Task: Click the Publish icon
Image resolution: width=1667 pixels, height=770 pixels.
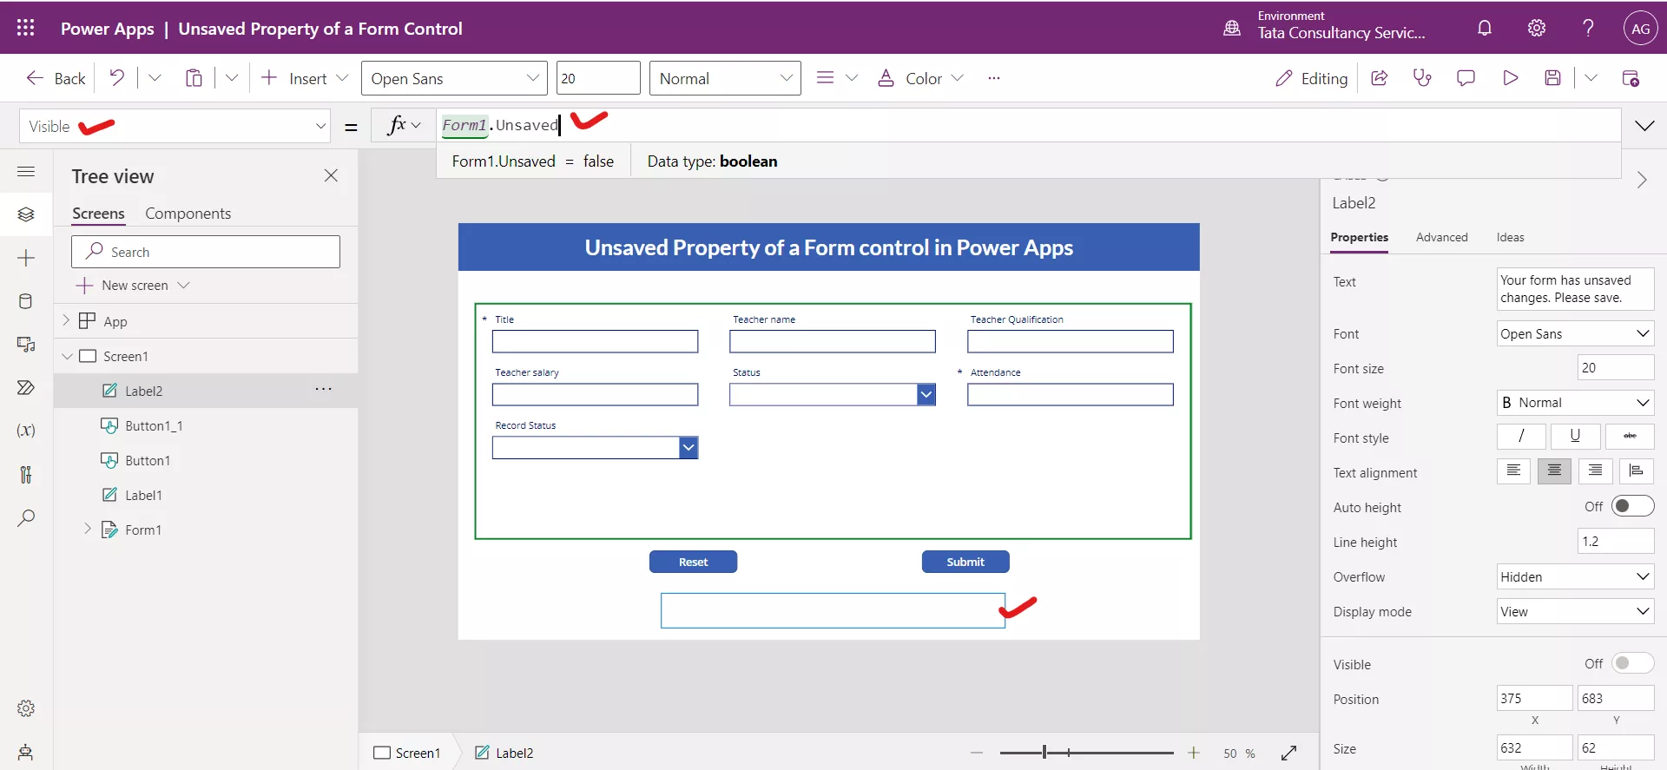Action: click(x=1631, y=78)
